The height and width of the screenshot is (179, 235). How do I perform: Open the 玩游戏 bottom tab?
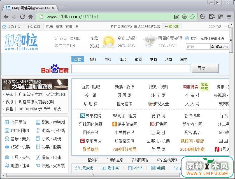click(84, 168)
